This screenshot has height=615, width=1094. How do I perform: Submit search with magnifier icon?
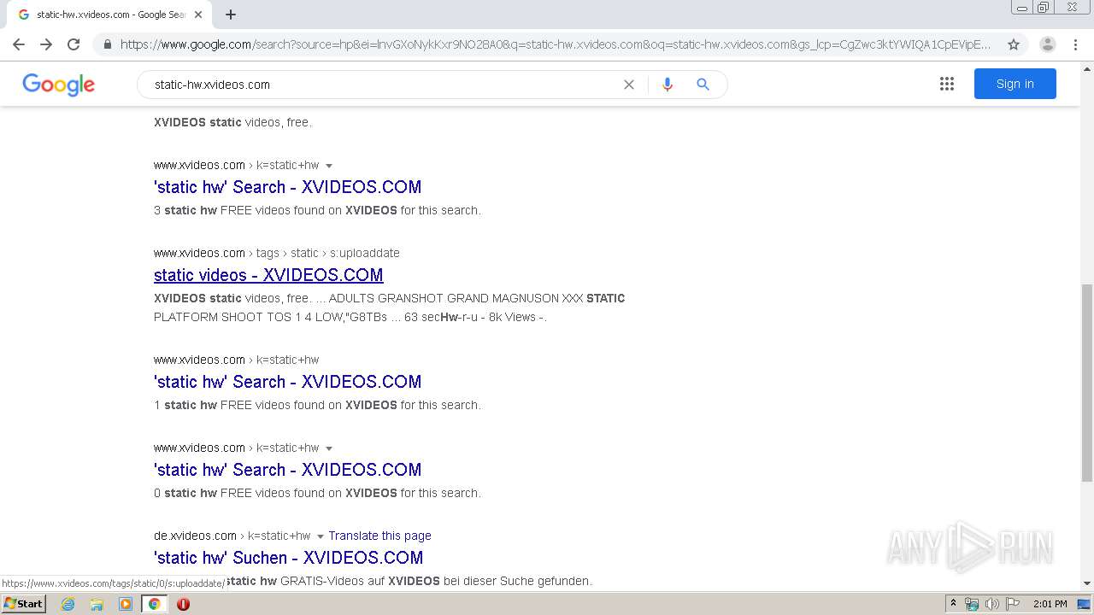click(x=703, y=85)
